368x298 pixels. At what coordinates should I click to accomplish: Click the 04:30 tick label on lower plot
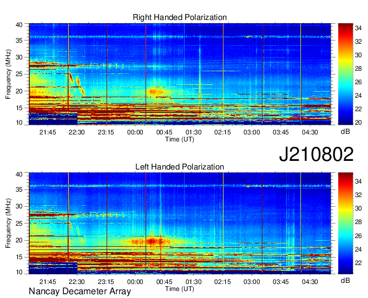(310, 282)
